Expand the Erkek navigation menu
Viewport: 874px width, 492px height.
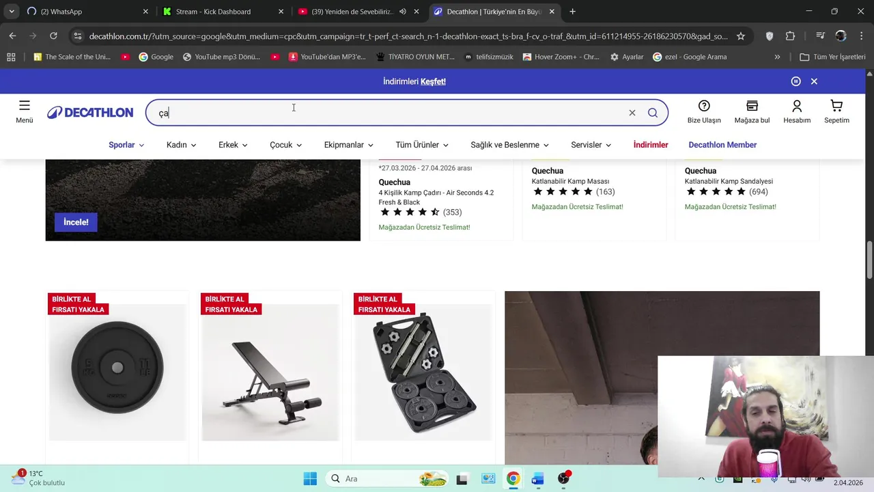[x=233, y=145]
